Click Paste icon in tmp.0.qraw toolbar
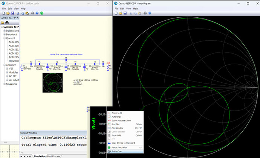 140,13
